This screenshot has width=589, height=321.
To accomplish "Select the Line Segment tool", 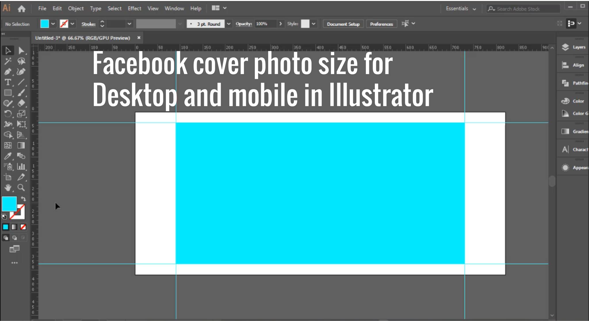I will click(x=21, y=82).
